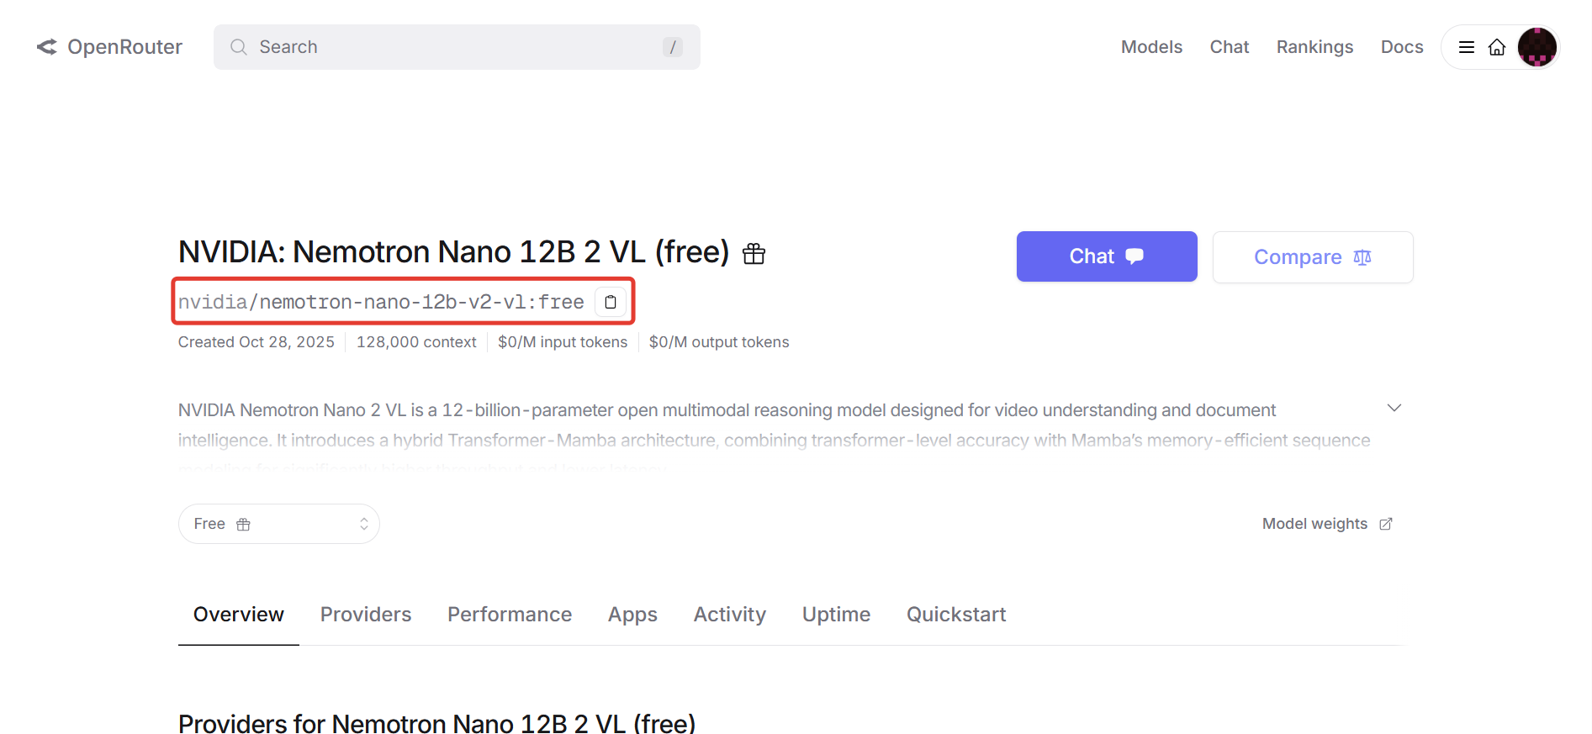This screenshot has height=734, width=1592.
Task: Open the hamburger menu icon
Action: pyautogui.click(x=1466, y=47)
